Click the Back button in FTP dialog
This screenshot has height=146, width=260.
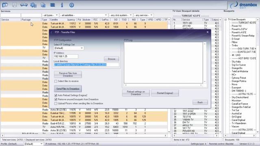coord(200,102)
